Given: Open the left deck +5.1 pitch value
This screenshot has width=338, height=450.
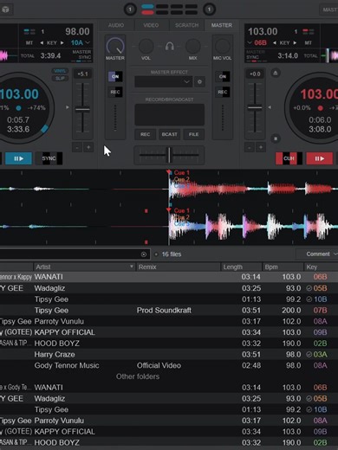Looking at the screenshot, I should coord(82,74).
